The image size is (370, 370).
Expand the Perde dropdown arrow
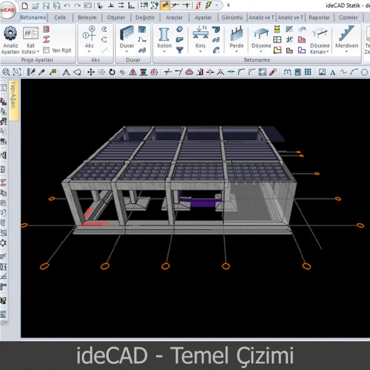[x=236, y=51]
